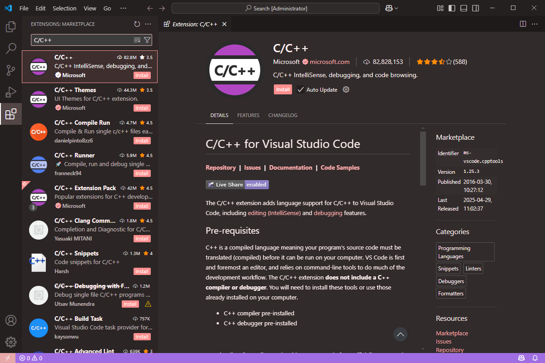Expand the Copilot dropdown chevron

(x=396, y=8)
